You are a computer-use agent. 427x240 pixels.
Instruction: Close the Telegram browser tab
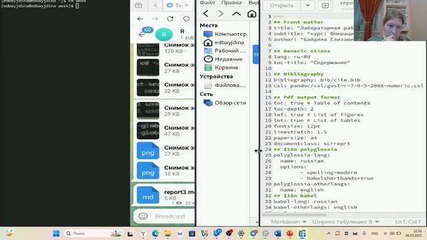(187, 5)
